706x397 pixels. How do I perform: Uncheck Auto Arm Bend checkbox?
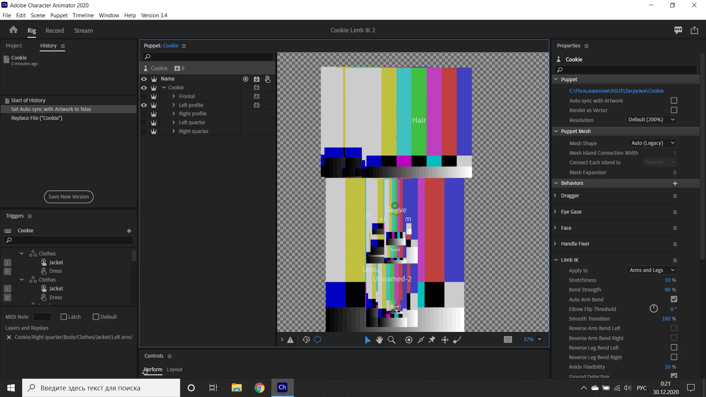674,300
